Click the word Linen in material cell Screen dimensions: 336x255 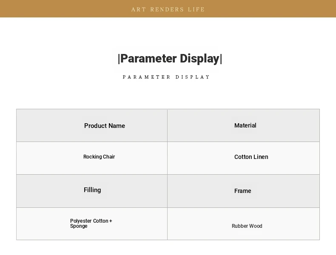(x=259, y=157)
